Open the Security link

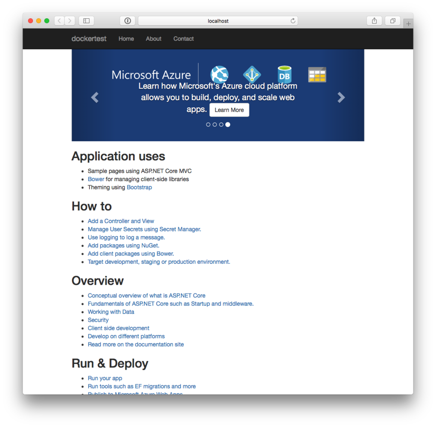point(98,320)
